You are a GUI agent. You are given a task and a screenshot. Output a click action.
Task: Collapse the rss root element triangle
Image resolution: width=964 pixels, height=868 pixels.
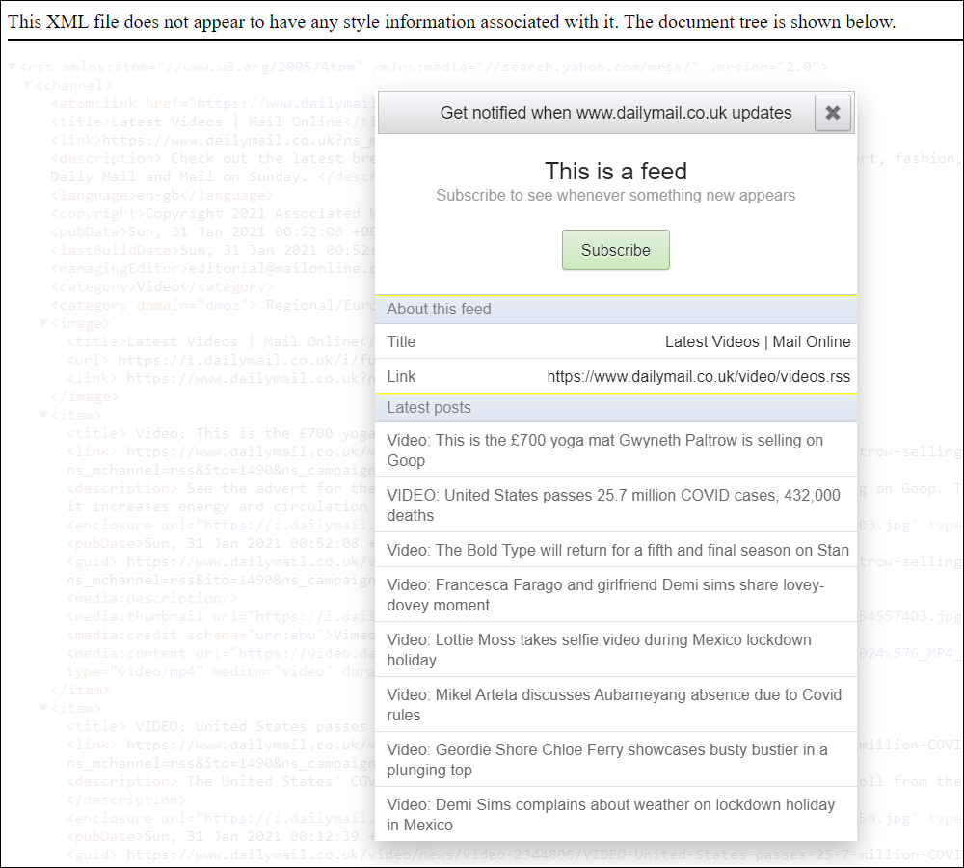pyautogui.click(x=13, y=67)
